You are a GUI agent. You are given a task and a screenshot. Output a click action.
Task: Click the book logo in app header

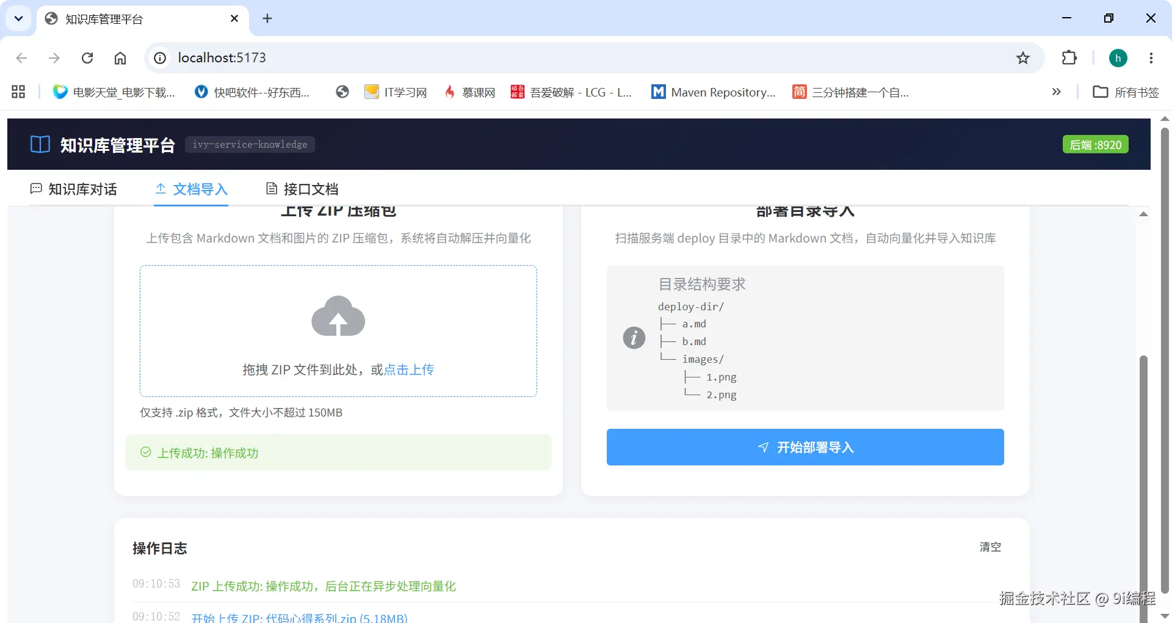pos(40,145)
